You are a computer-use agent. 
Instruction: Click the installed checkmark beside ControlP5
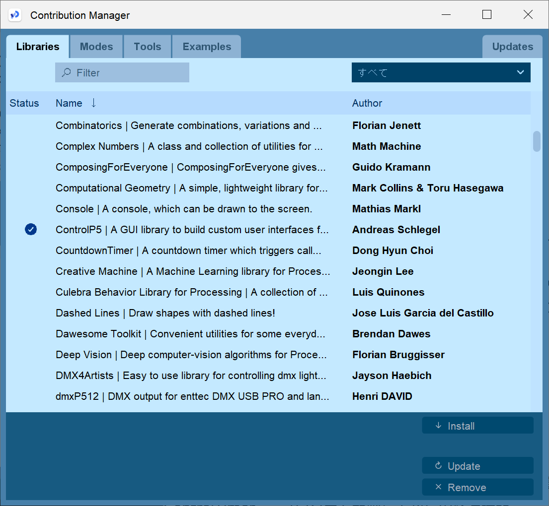(31, 229)
